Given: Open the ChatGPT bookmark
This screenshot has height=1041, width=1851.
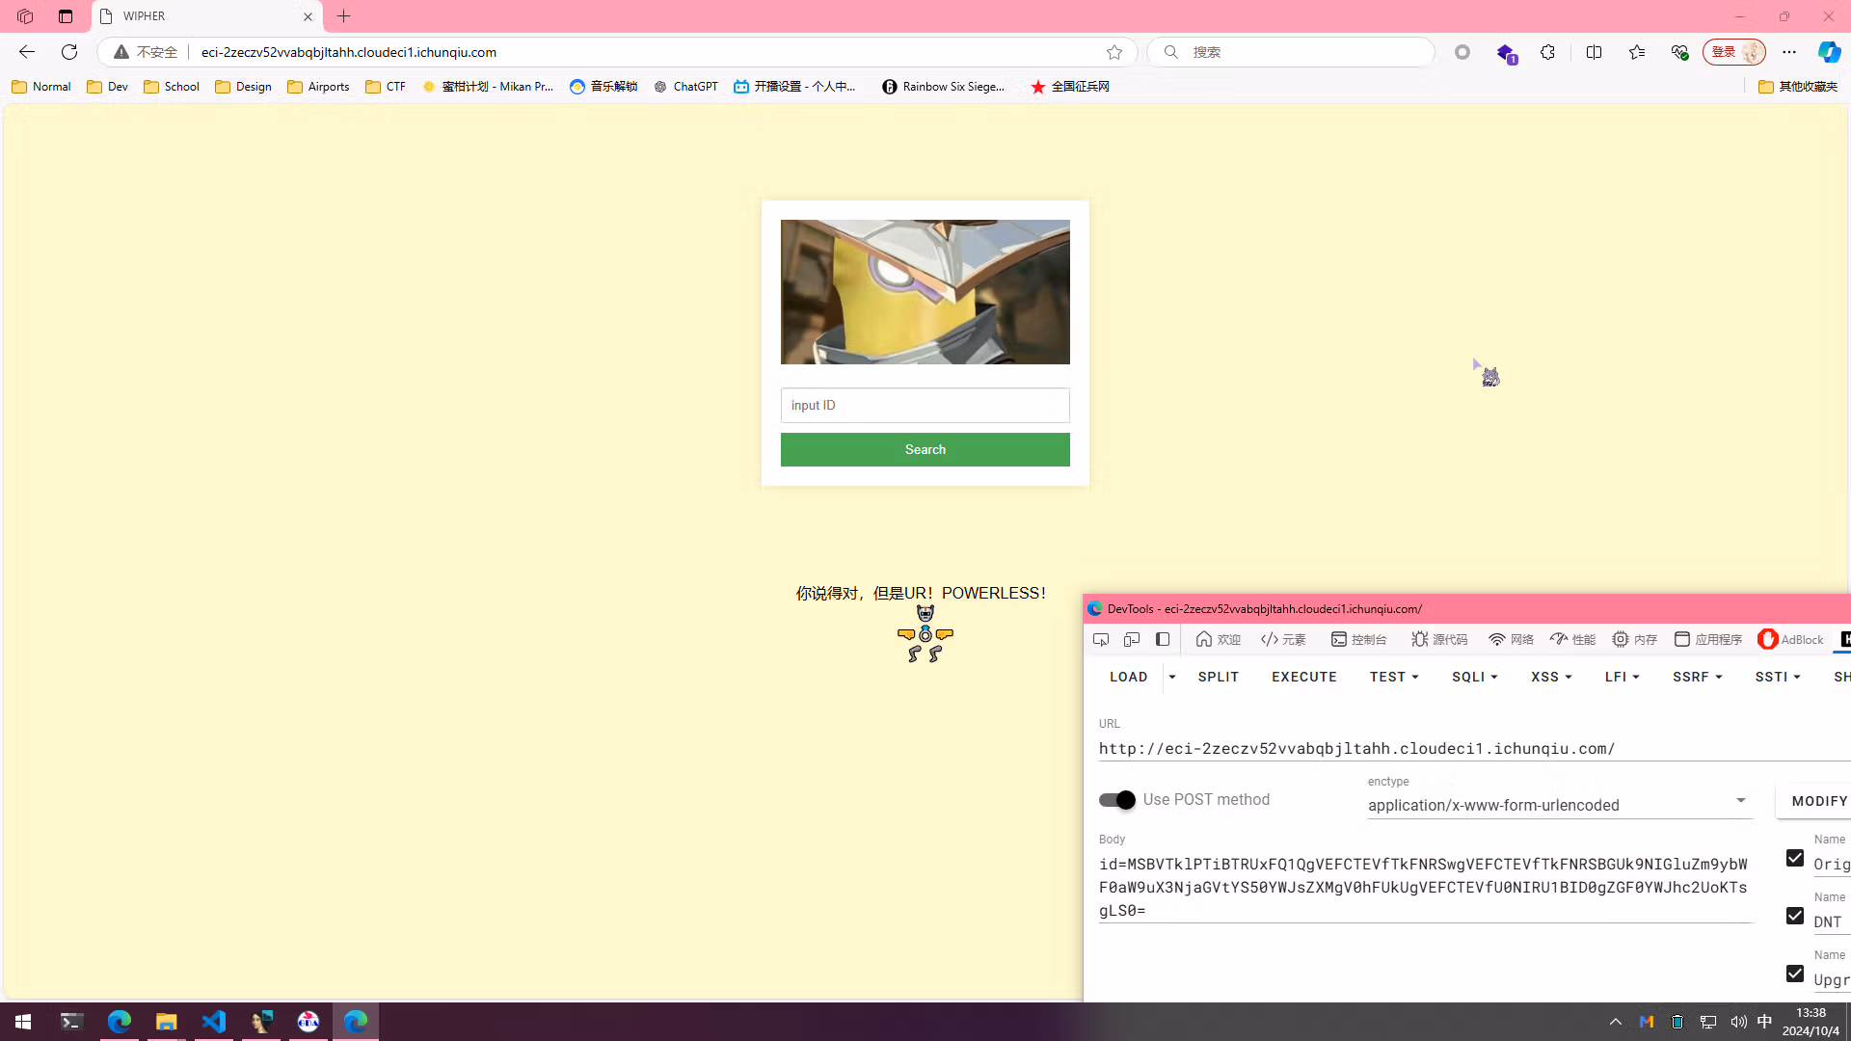Looking at the screenshot, I should point(685,87).
